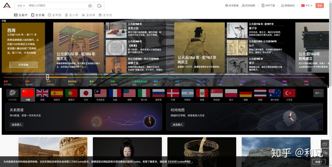Pick the Turkey flag icon

pos(289,93)
